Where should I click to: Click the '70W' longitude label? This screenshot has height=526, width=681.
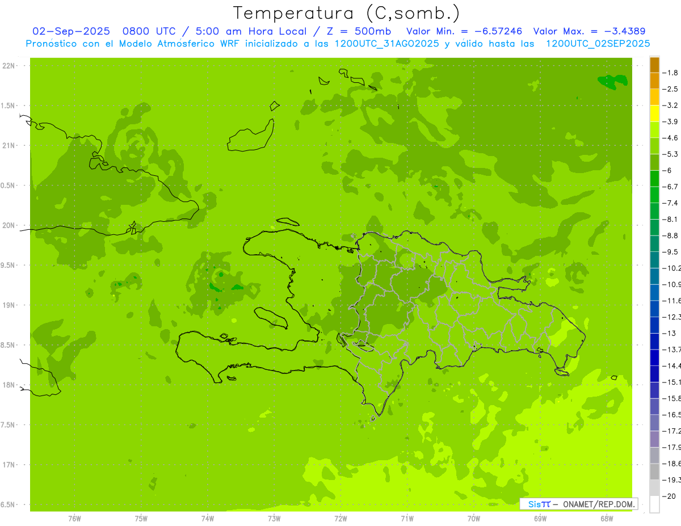474,519
